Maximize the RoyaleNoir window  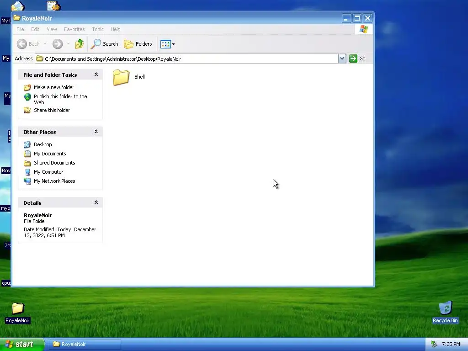pyautogui.click(x=357, y=18)
